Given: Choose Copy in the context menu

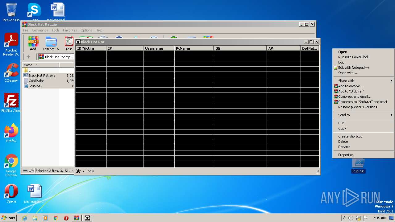Looking at the screenshot, I should coord(363,128).
